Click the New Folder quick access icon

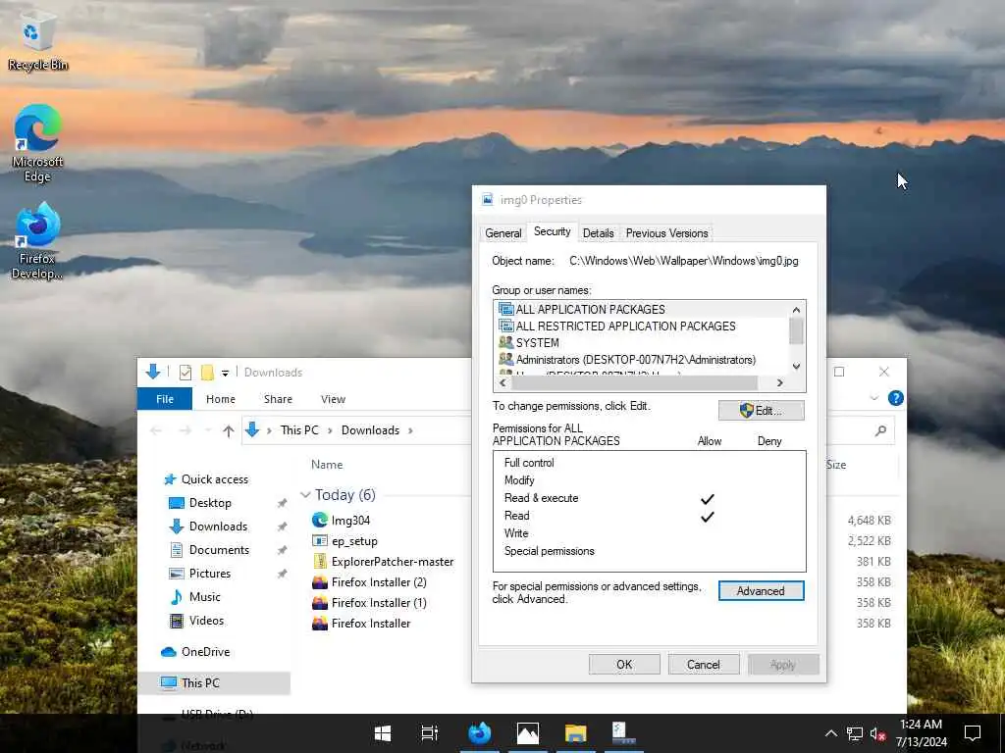click(x=207, y=372)
